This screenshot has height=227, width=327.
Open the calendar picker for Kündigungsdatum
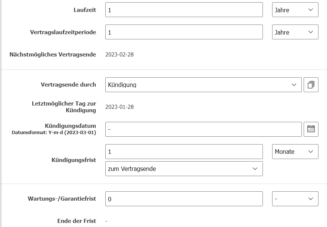click(311, 129)
